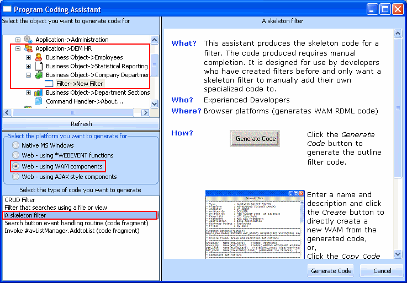Screen dimensions: 407x283
Task: Expand the Application->Administration node
Action: tap(18, 40)
